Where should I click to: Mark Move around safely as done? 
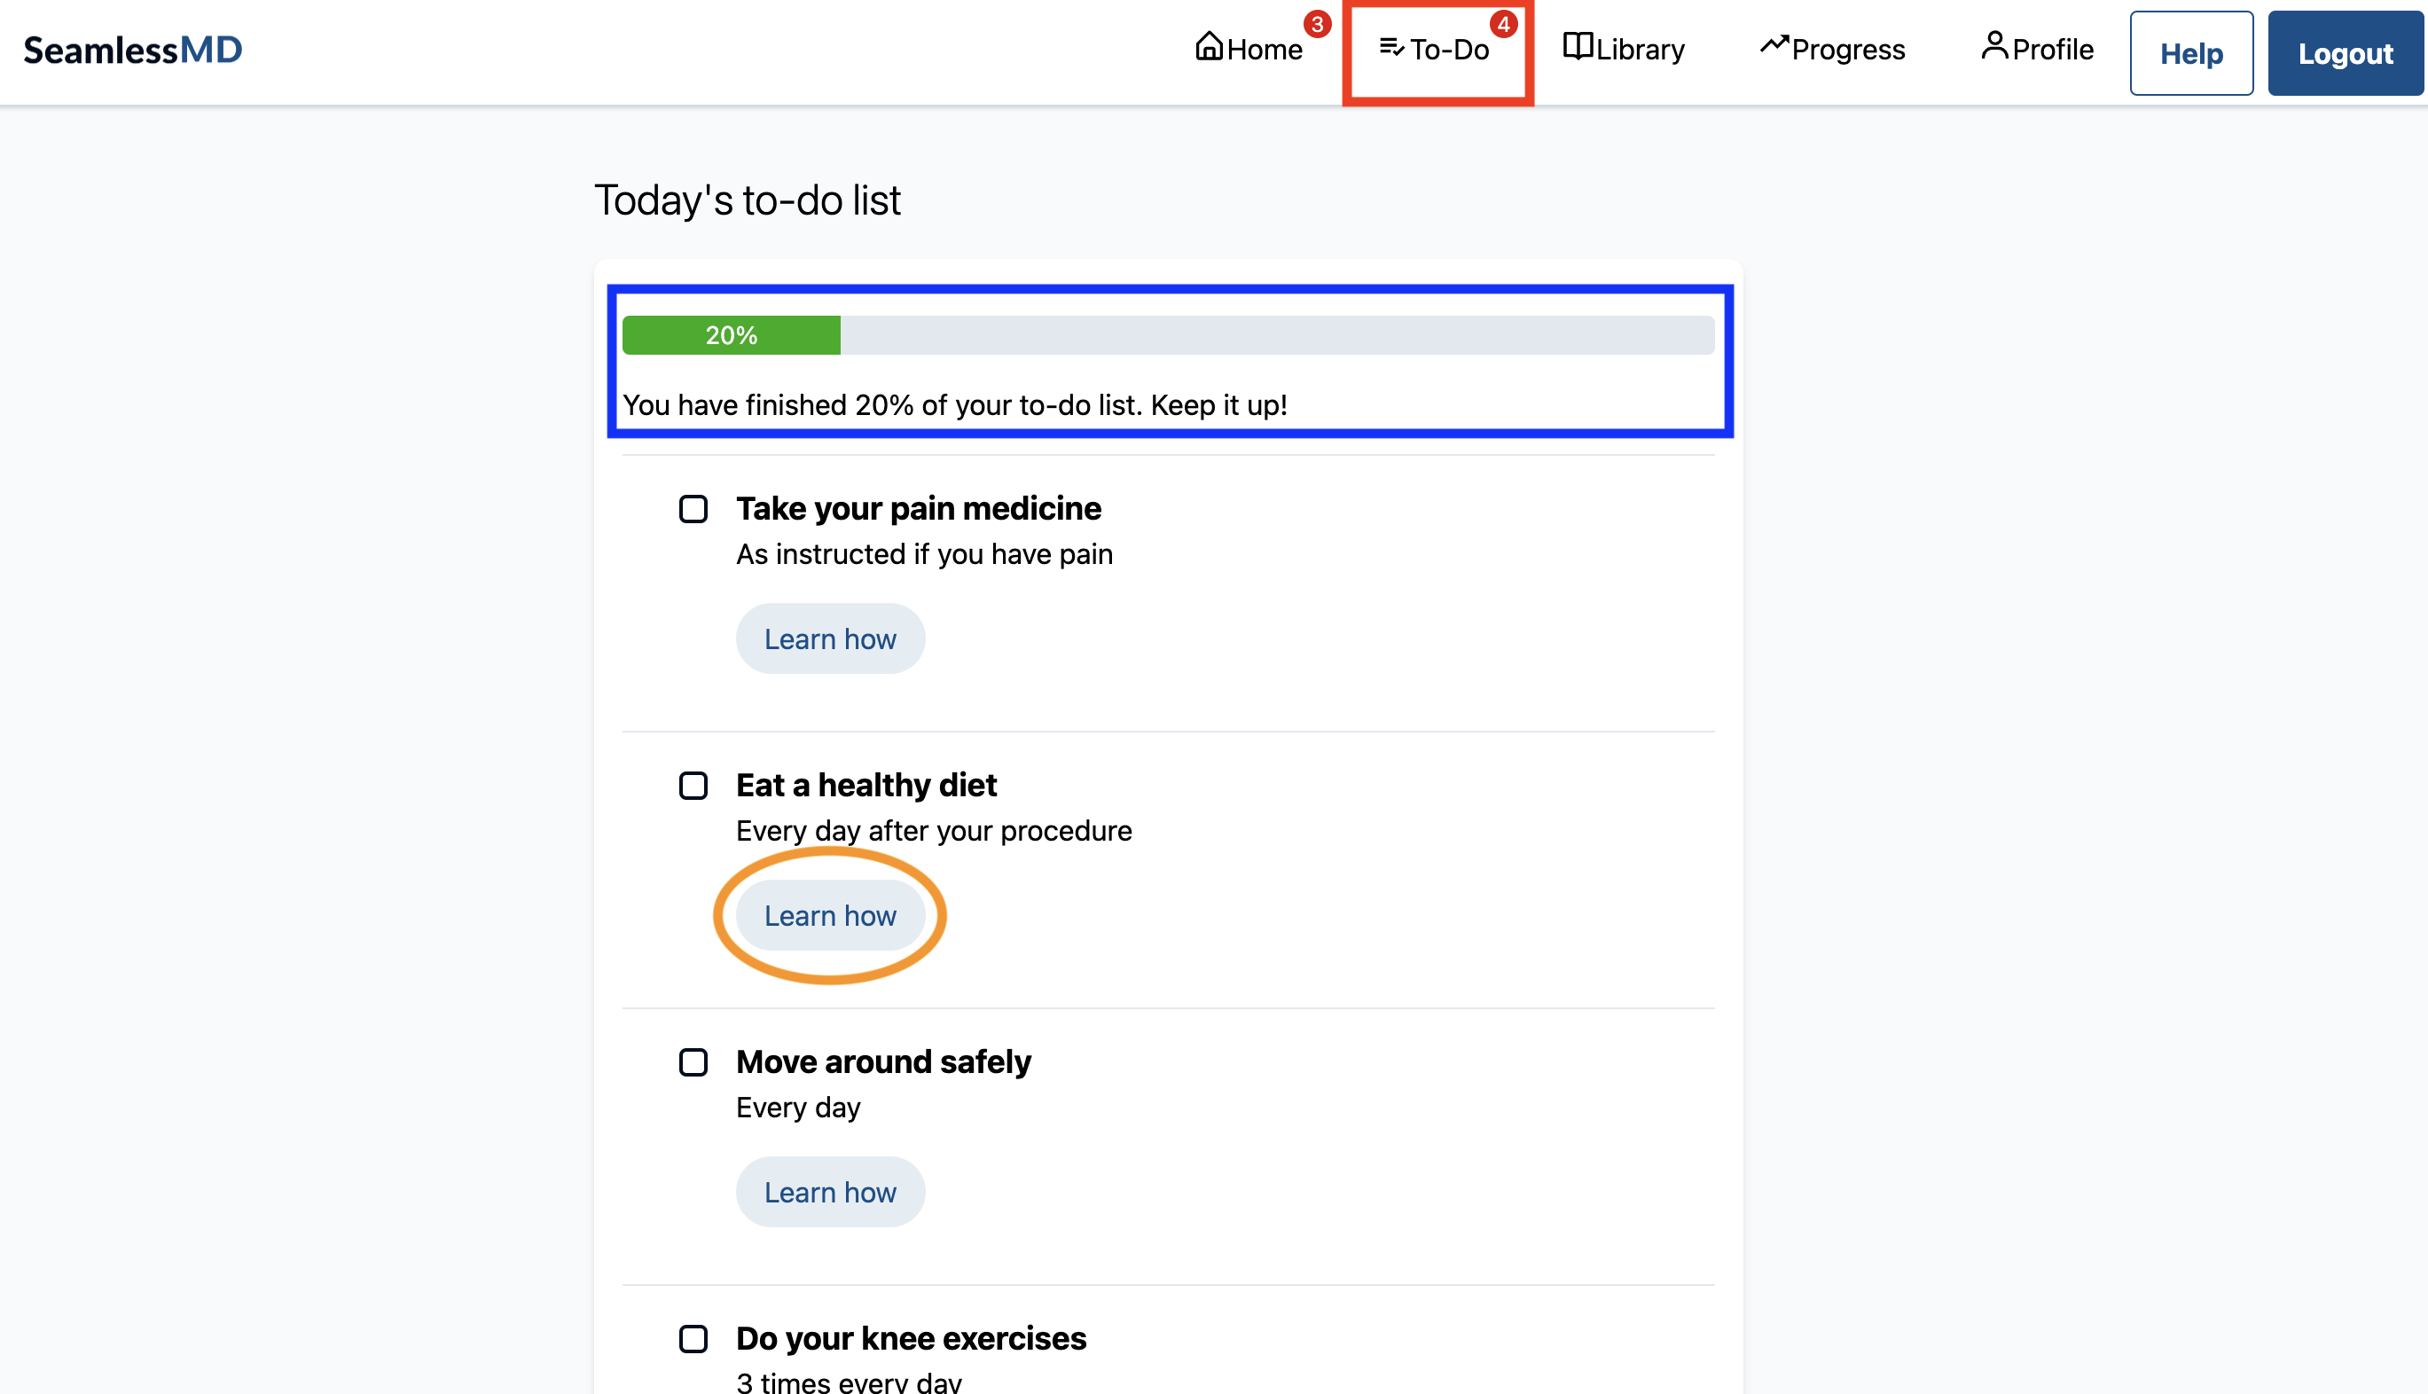point(693,1062)
